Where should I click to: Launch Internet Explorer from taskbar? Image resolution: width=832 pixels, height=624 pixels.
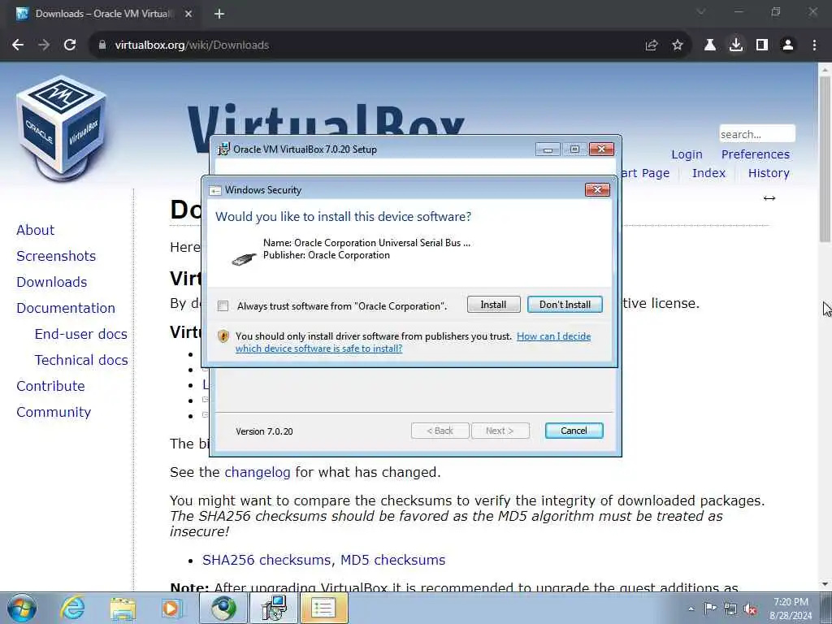(x=72, y=608)
